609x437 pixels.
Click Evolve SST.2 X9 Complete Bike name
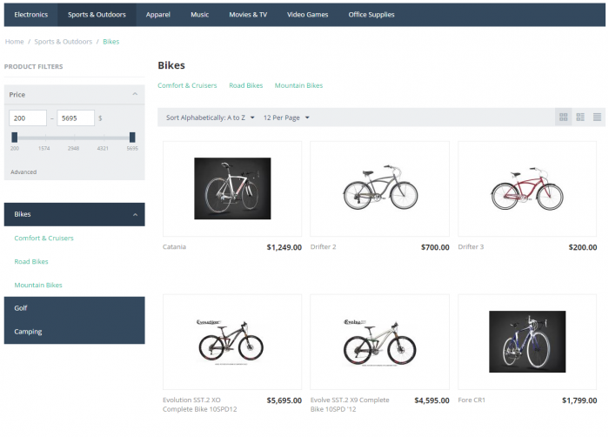350,405
